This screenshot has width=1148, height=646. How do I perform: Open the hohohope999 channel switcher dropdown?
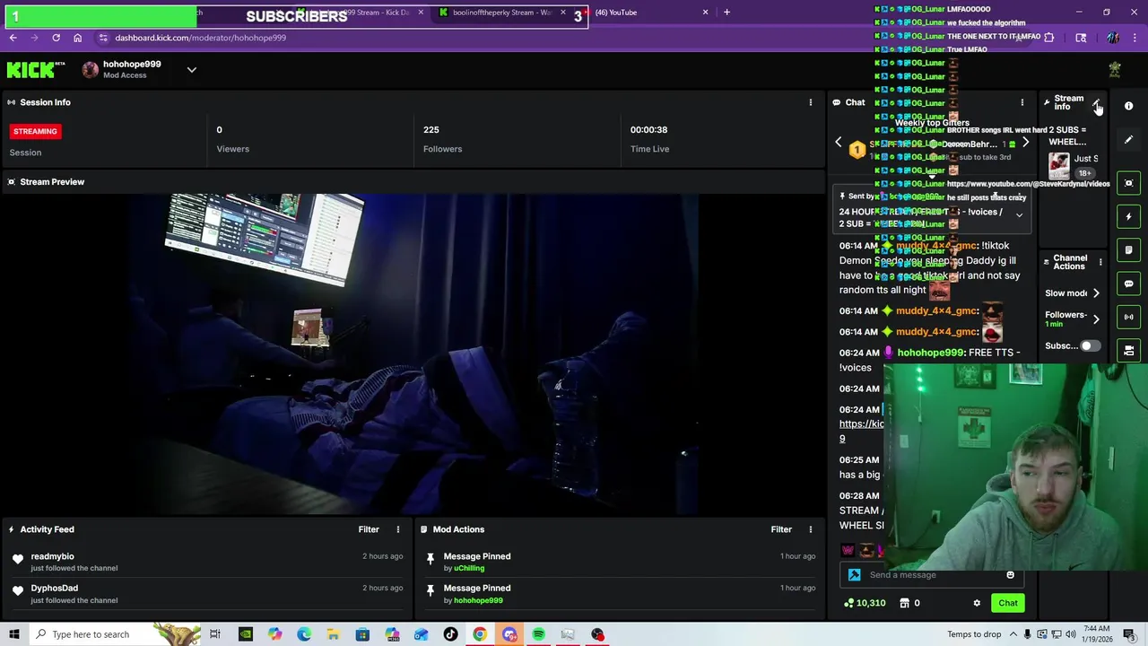point(191,70)
